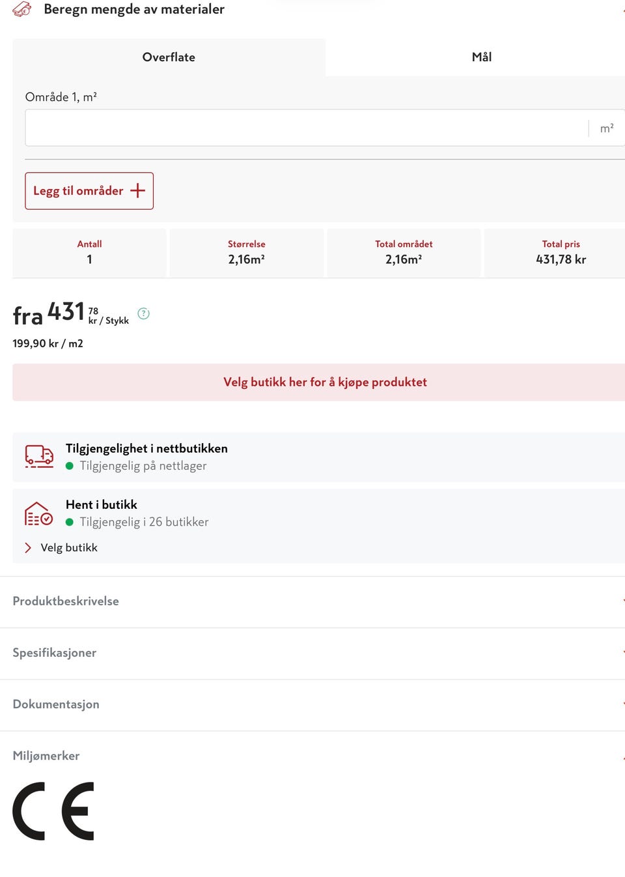Open the Velg butikk link
This screenshot has width=625, height=877.
pyautogui.click(x=69, y=548)
